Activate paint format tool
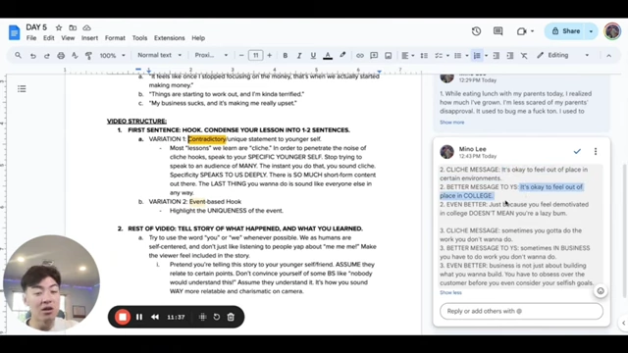 [x=88, y=56]
